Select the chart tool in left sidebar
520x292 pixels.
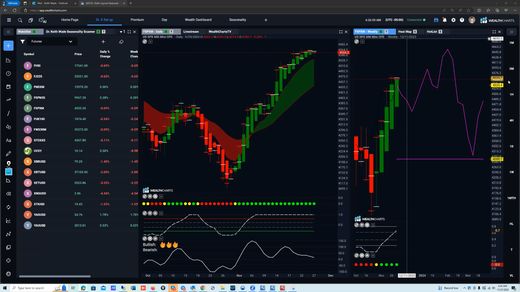pos(8,60)
